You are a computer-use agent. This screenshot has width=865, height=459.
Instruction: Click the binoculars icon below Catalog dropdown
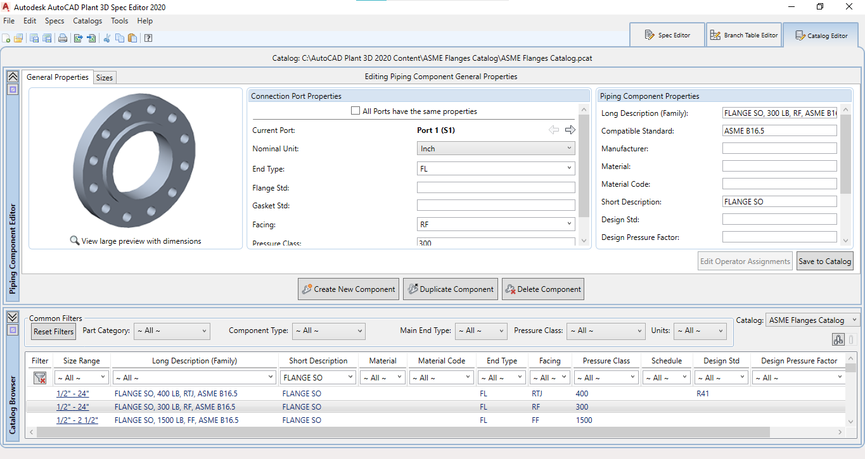838,339
